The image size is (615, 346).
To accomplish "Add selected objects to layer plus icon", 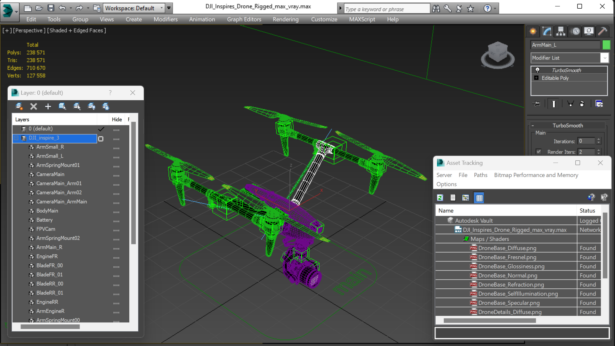I will tap(48, 106).
